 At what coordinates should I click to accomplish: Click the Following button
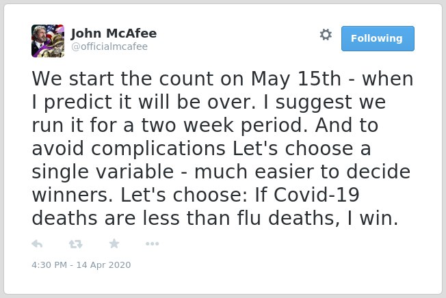click(378, 39)
